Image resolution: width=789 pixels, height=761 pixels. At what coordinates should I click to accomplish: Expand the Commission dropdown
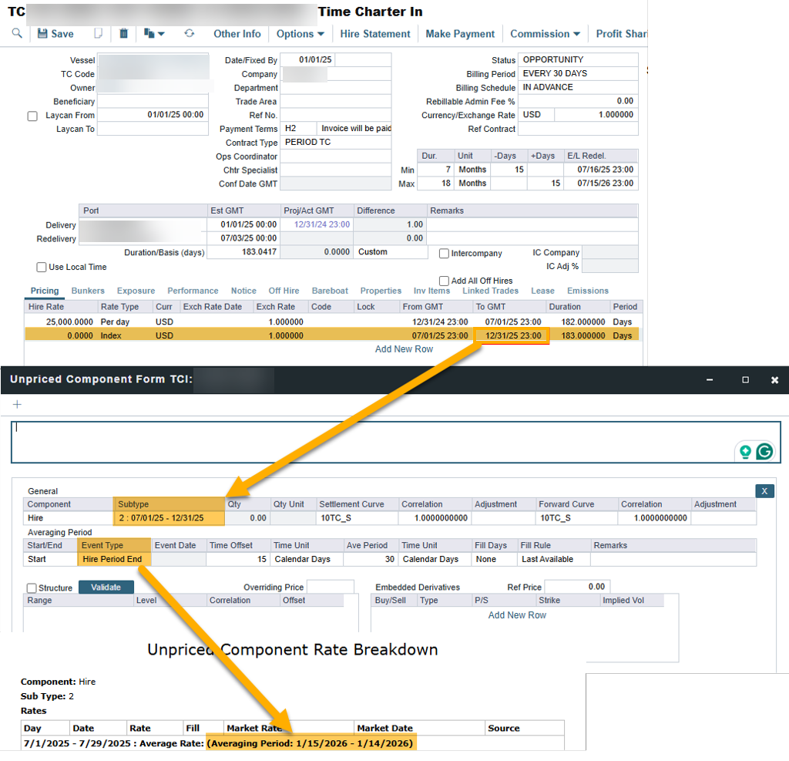tap(544, 34)
